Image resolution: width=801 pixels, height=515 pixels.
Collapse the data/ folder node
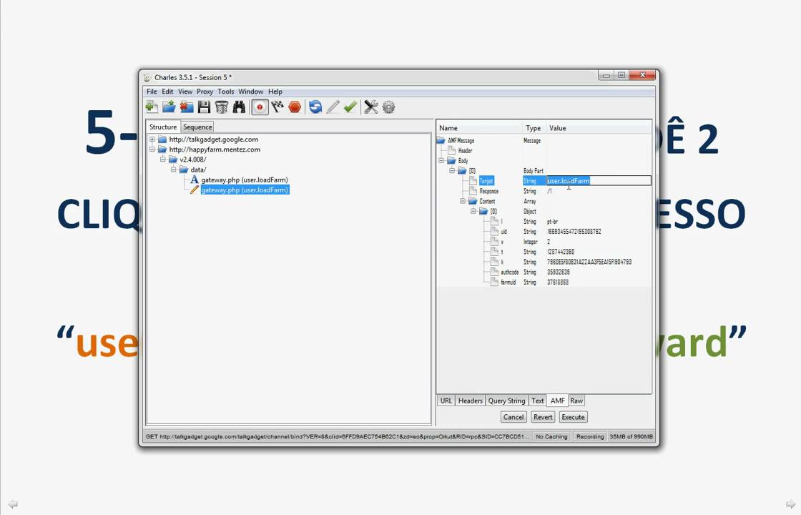pyautogui.click(x=174, y=170)
